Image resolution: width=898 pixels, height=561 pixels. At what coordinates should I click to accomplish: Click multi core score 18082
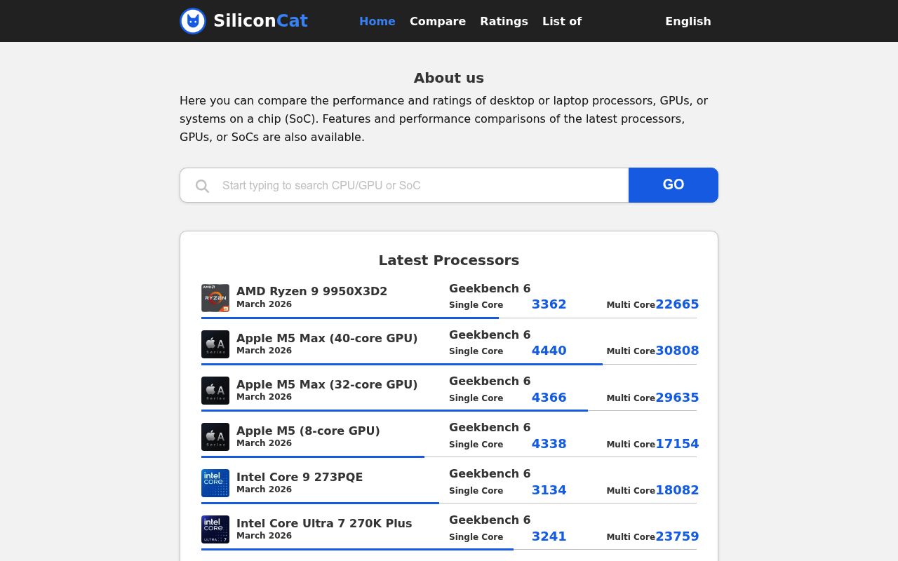pos(677,490)
